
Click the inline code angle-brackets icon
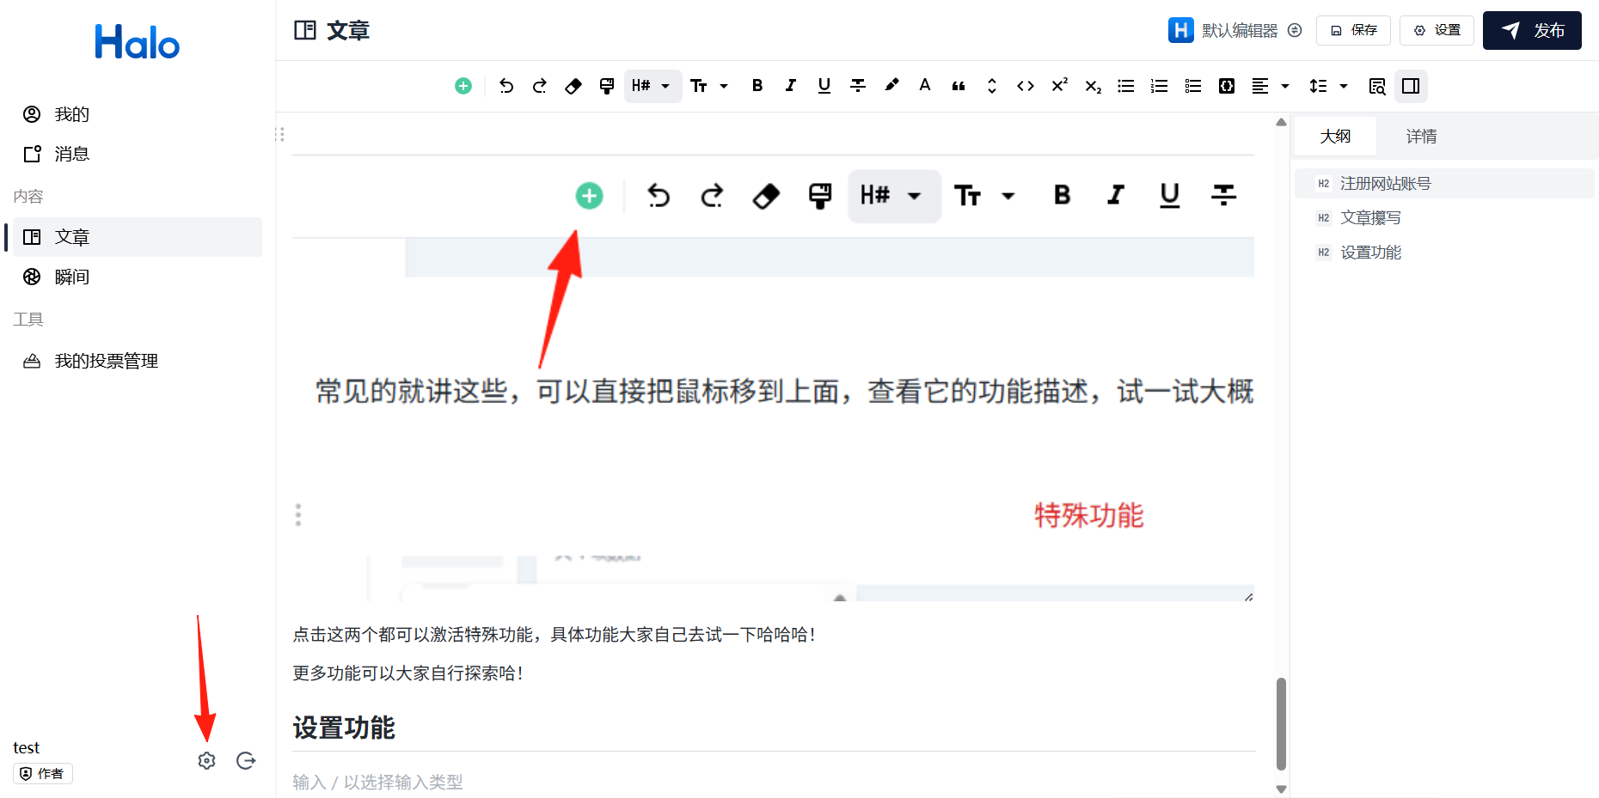tap(1025, 86)
